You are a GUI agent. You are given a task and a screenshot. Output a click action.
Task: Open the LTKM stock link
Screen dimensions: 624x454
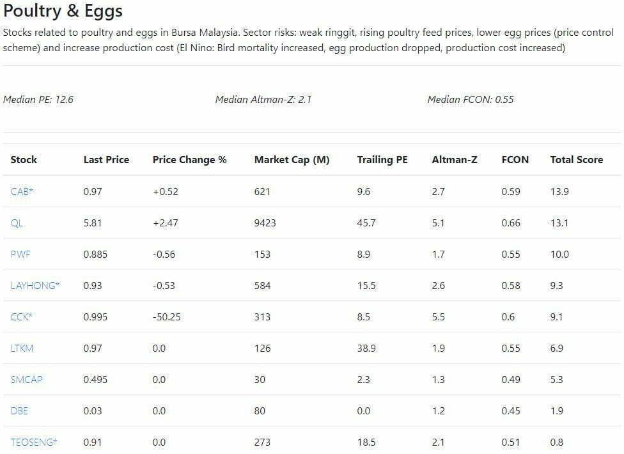click(22, 348)
